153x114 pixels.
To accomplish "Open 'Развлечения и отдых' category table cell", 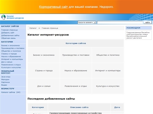I will click(x=76, y=86).
